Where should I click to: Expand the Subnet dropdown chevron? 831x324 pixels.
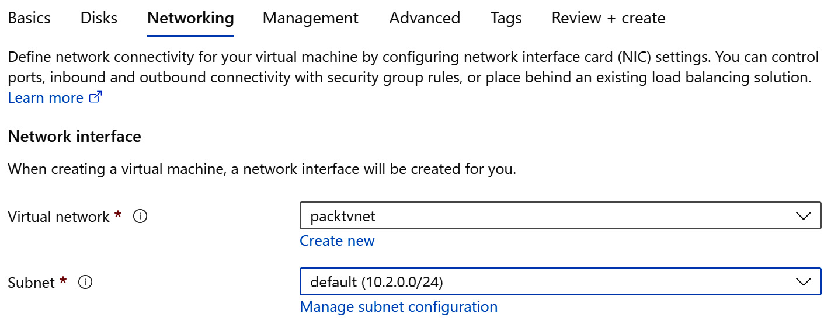pos(804,282)
